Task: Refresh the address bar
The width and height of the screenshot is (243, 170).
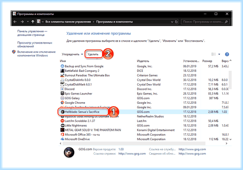Action: coord(176,22)
